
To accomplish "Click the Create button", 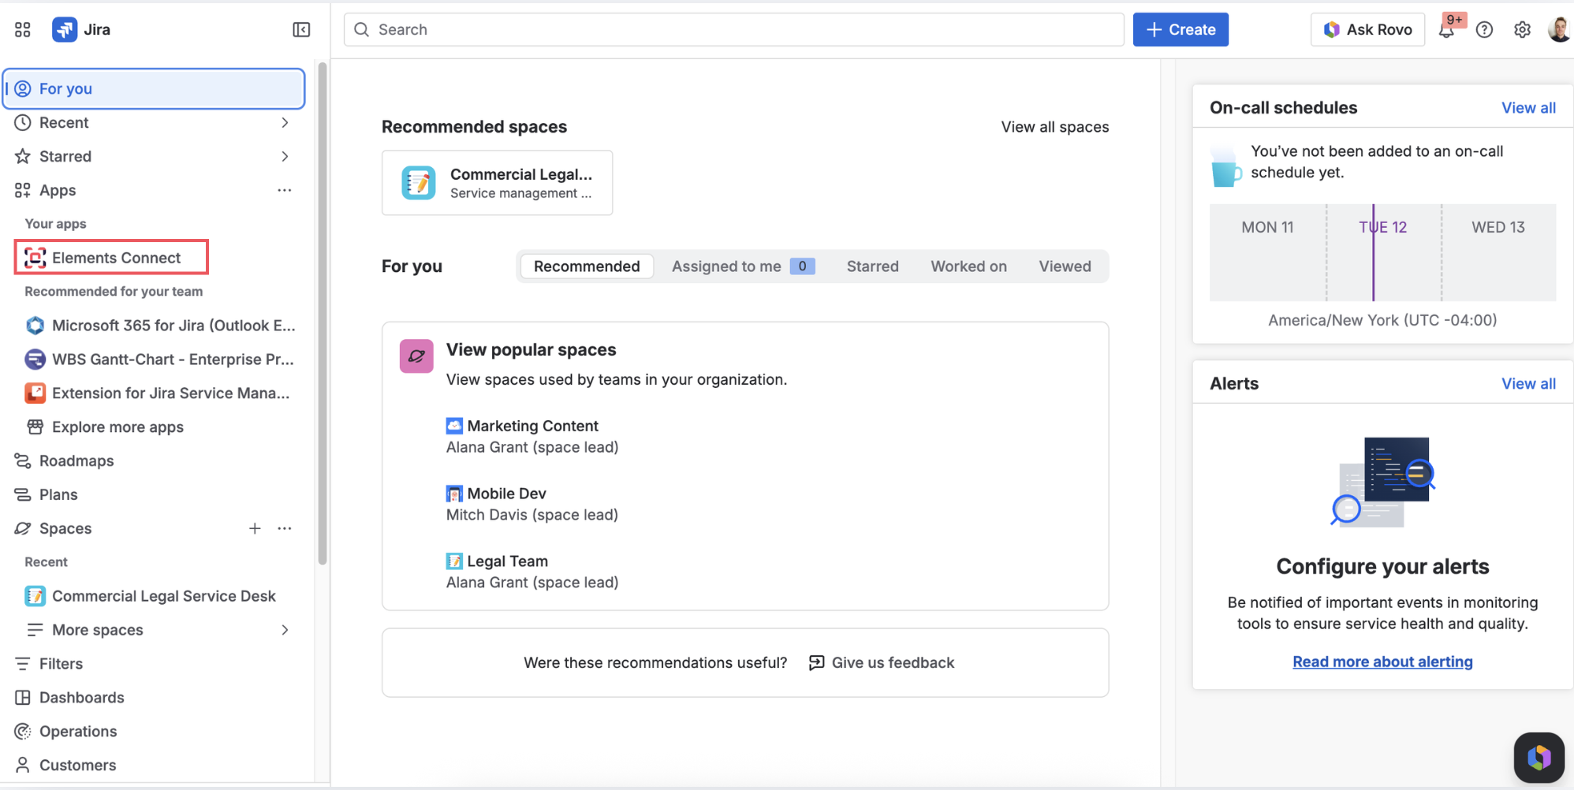I will click(x=1180, y=30).
